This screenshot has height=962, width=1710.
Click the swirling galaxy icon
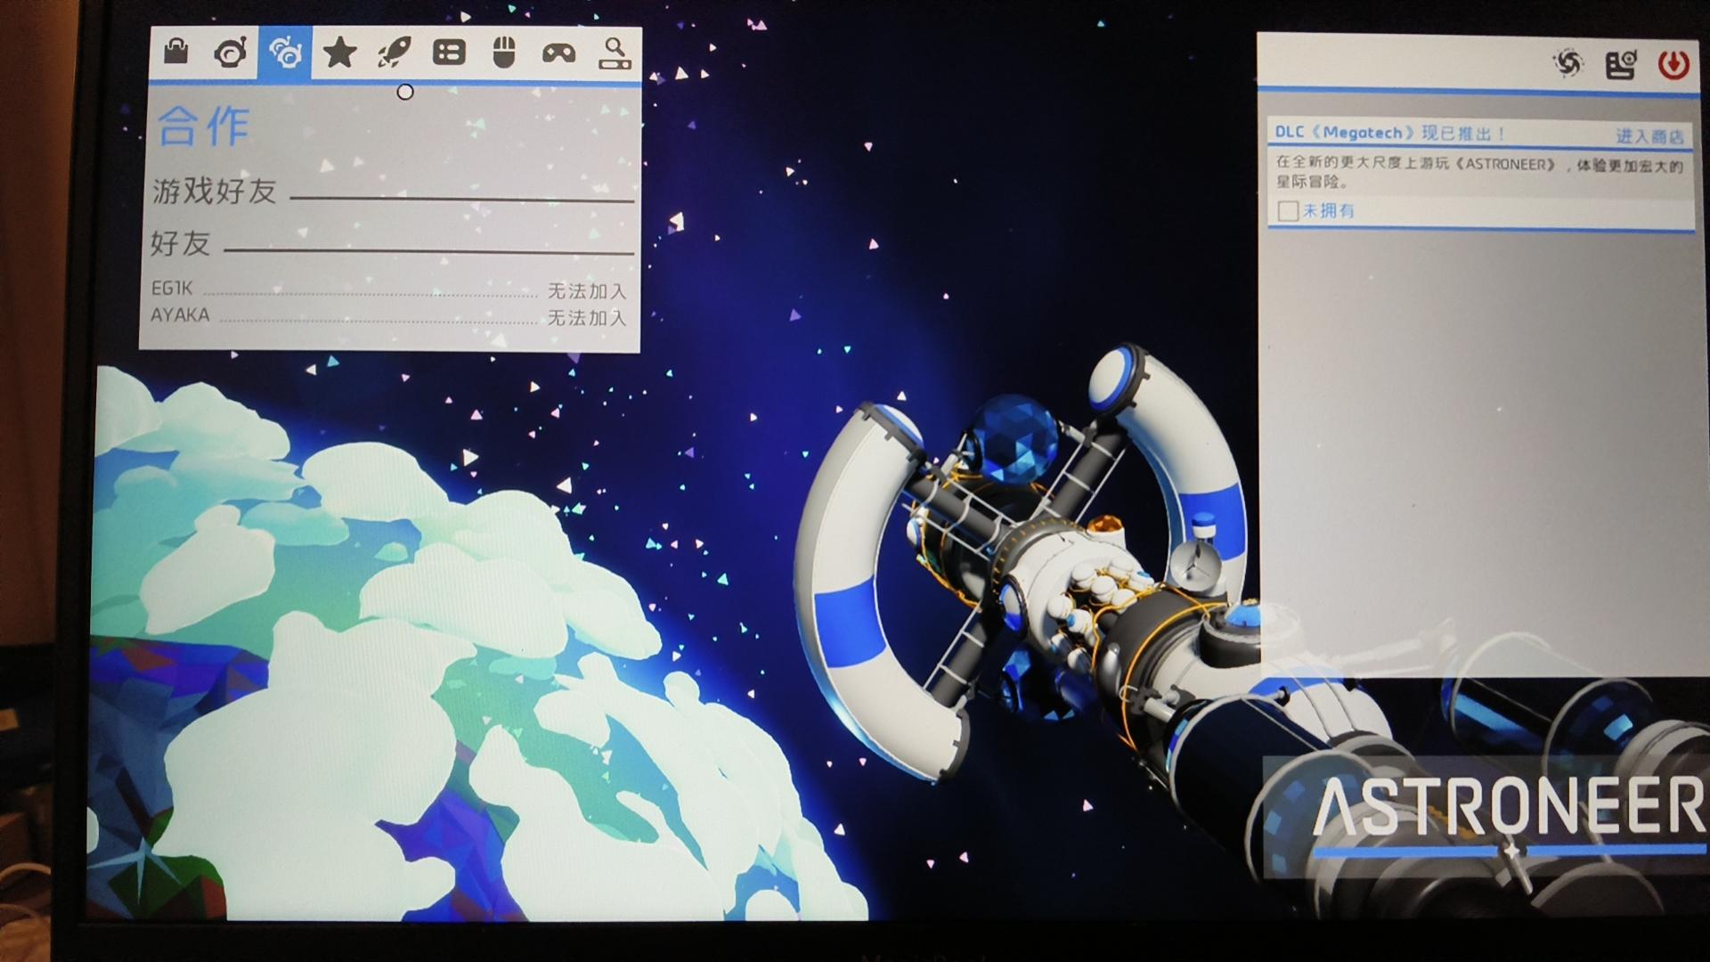tap(1567, 63)
